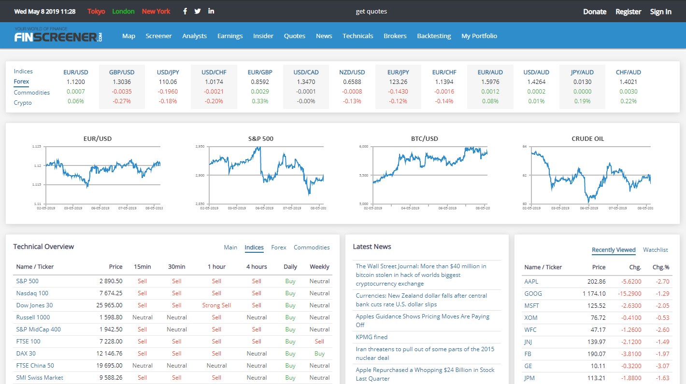Click the 1 174.10 GOOG price
The image size is (686, 384).
pyautogui.click(x=594, y=293)
